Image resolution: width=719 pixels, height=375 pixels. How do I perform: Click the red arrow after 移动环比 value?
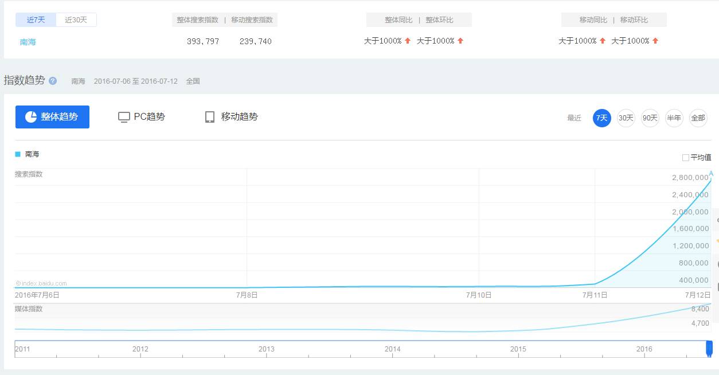coord(655,41)
